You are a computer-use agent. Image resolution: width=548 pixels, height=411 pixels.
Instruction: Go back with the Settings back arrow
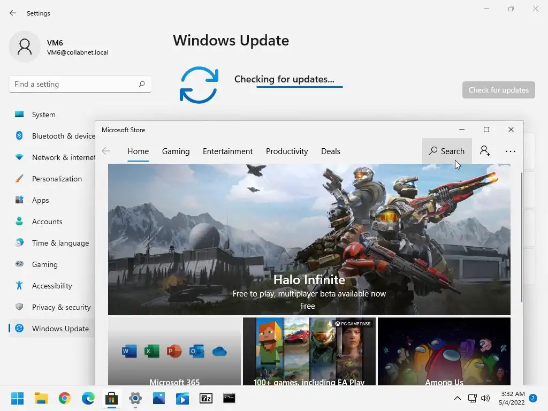coord(13,13)
